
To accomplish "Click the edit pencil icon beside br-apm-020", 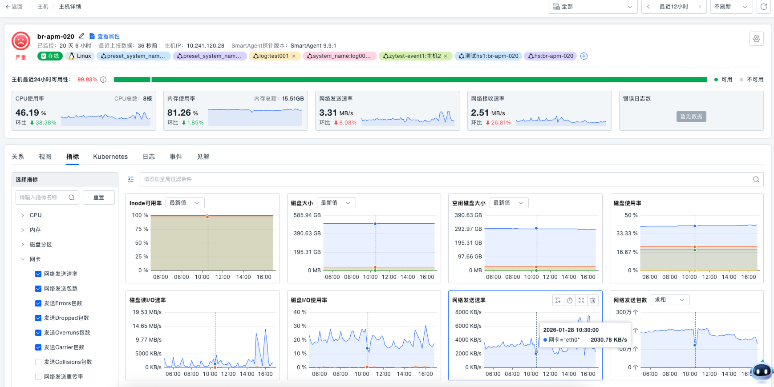I will [x=81, y=36].
